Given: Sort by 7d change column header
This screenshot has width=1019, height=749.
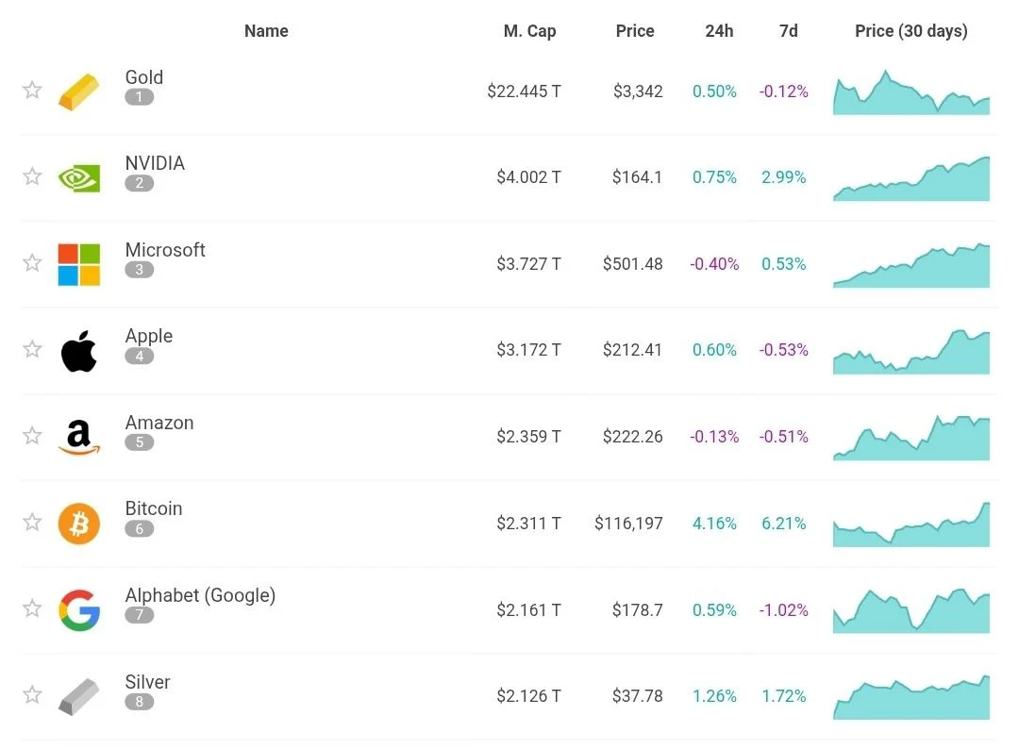Looking at the screenshot, I should pyautogui.click(x=789, y=31).
